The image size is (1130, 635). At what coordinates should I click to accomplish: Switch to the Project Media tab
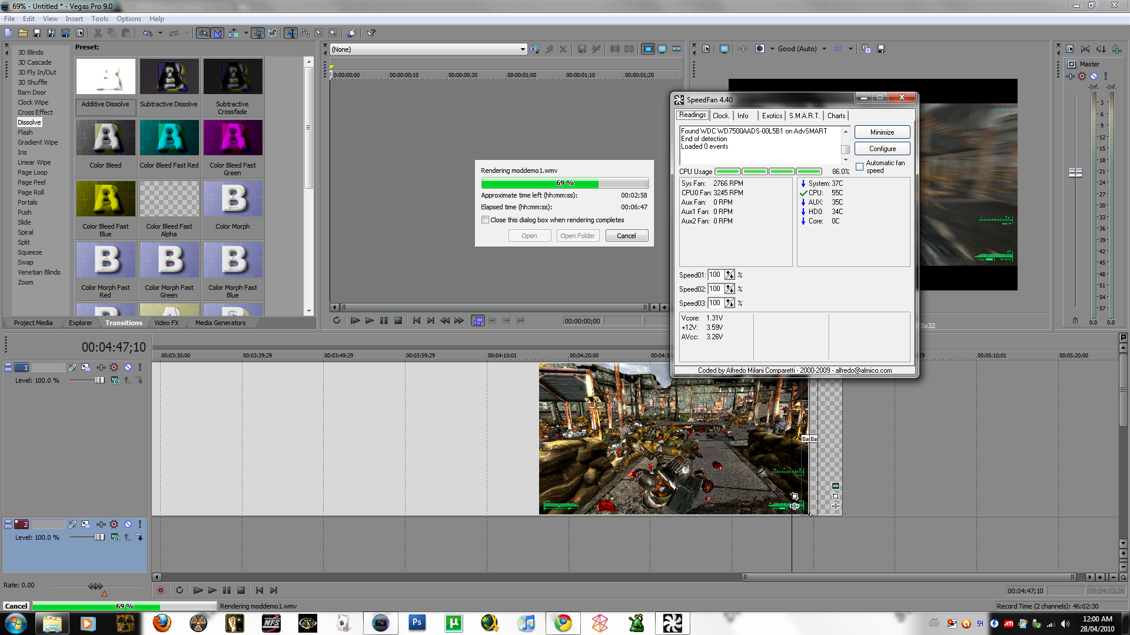coord(33,323)
